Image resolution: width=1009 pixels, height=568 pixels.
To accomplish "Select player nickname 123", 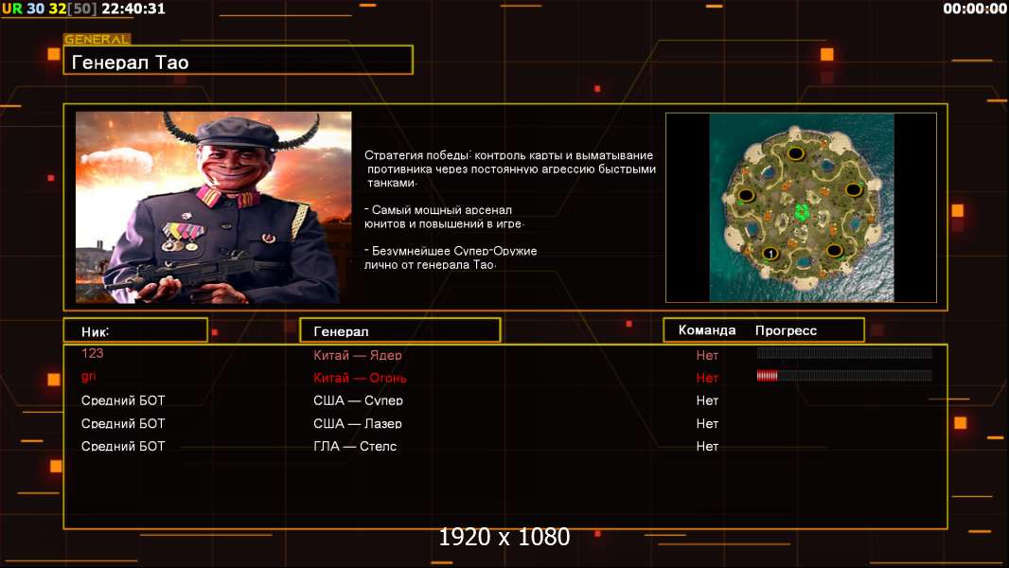I will click(92, 353).
